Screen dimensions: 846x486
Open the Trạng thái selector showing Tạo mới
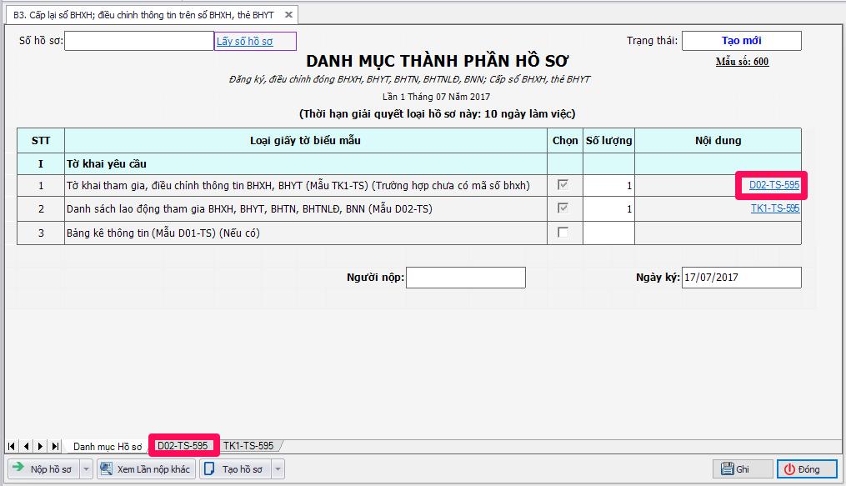741,40
